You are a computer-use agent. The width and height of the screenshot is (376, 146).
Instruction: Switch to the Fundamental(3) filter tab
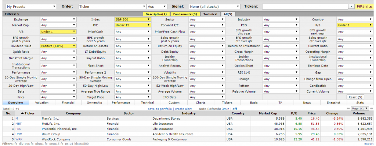[185, 14]
